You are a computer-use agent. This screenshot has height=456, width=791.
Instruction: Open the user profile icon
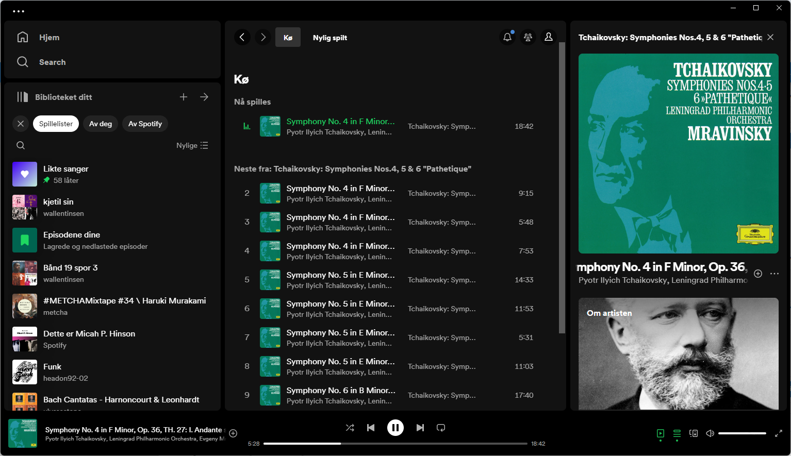549,37
